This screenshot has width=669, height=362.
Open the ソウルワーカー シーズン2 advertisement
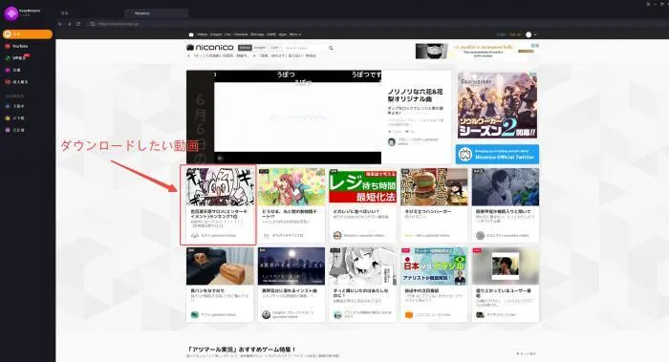498,105
